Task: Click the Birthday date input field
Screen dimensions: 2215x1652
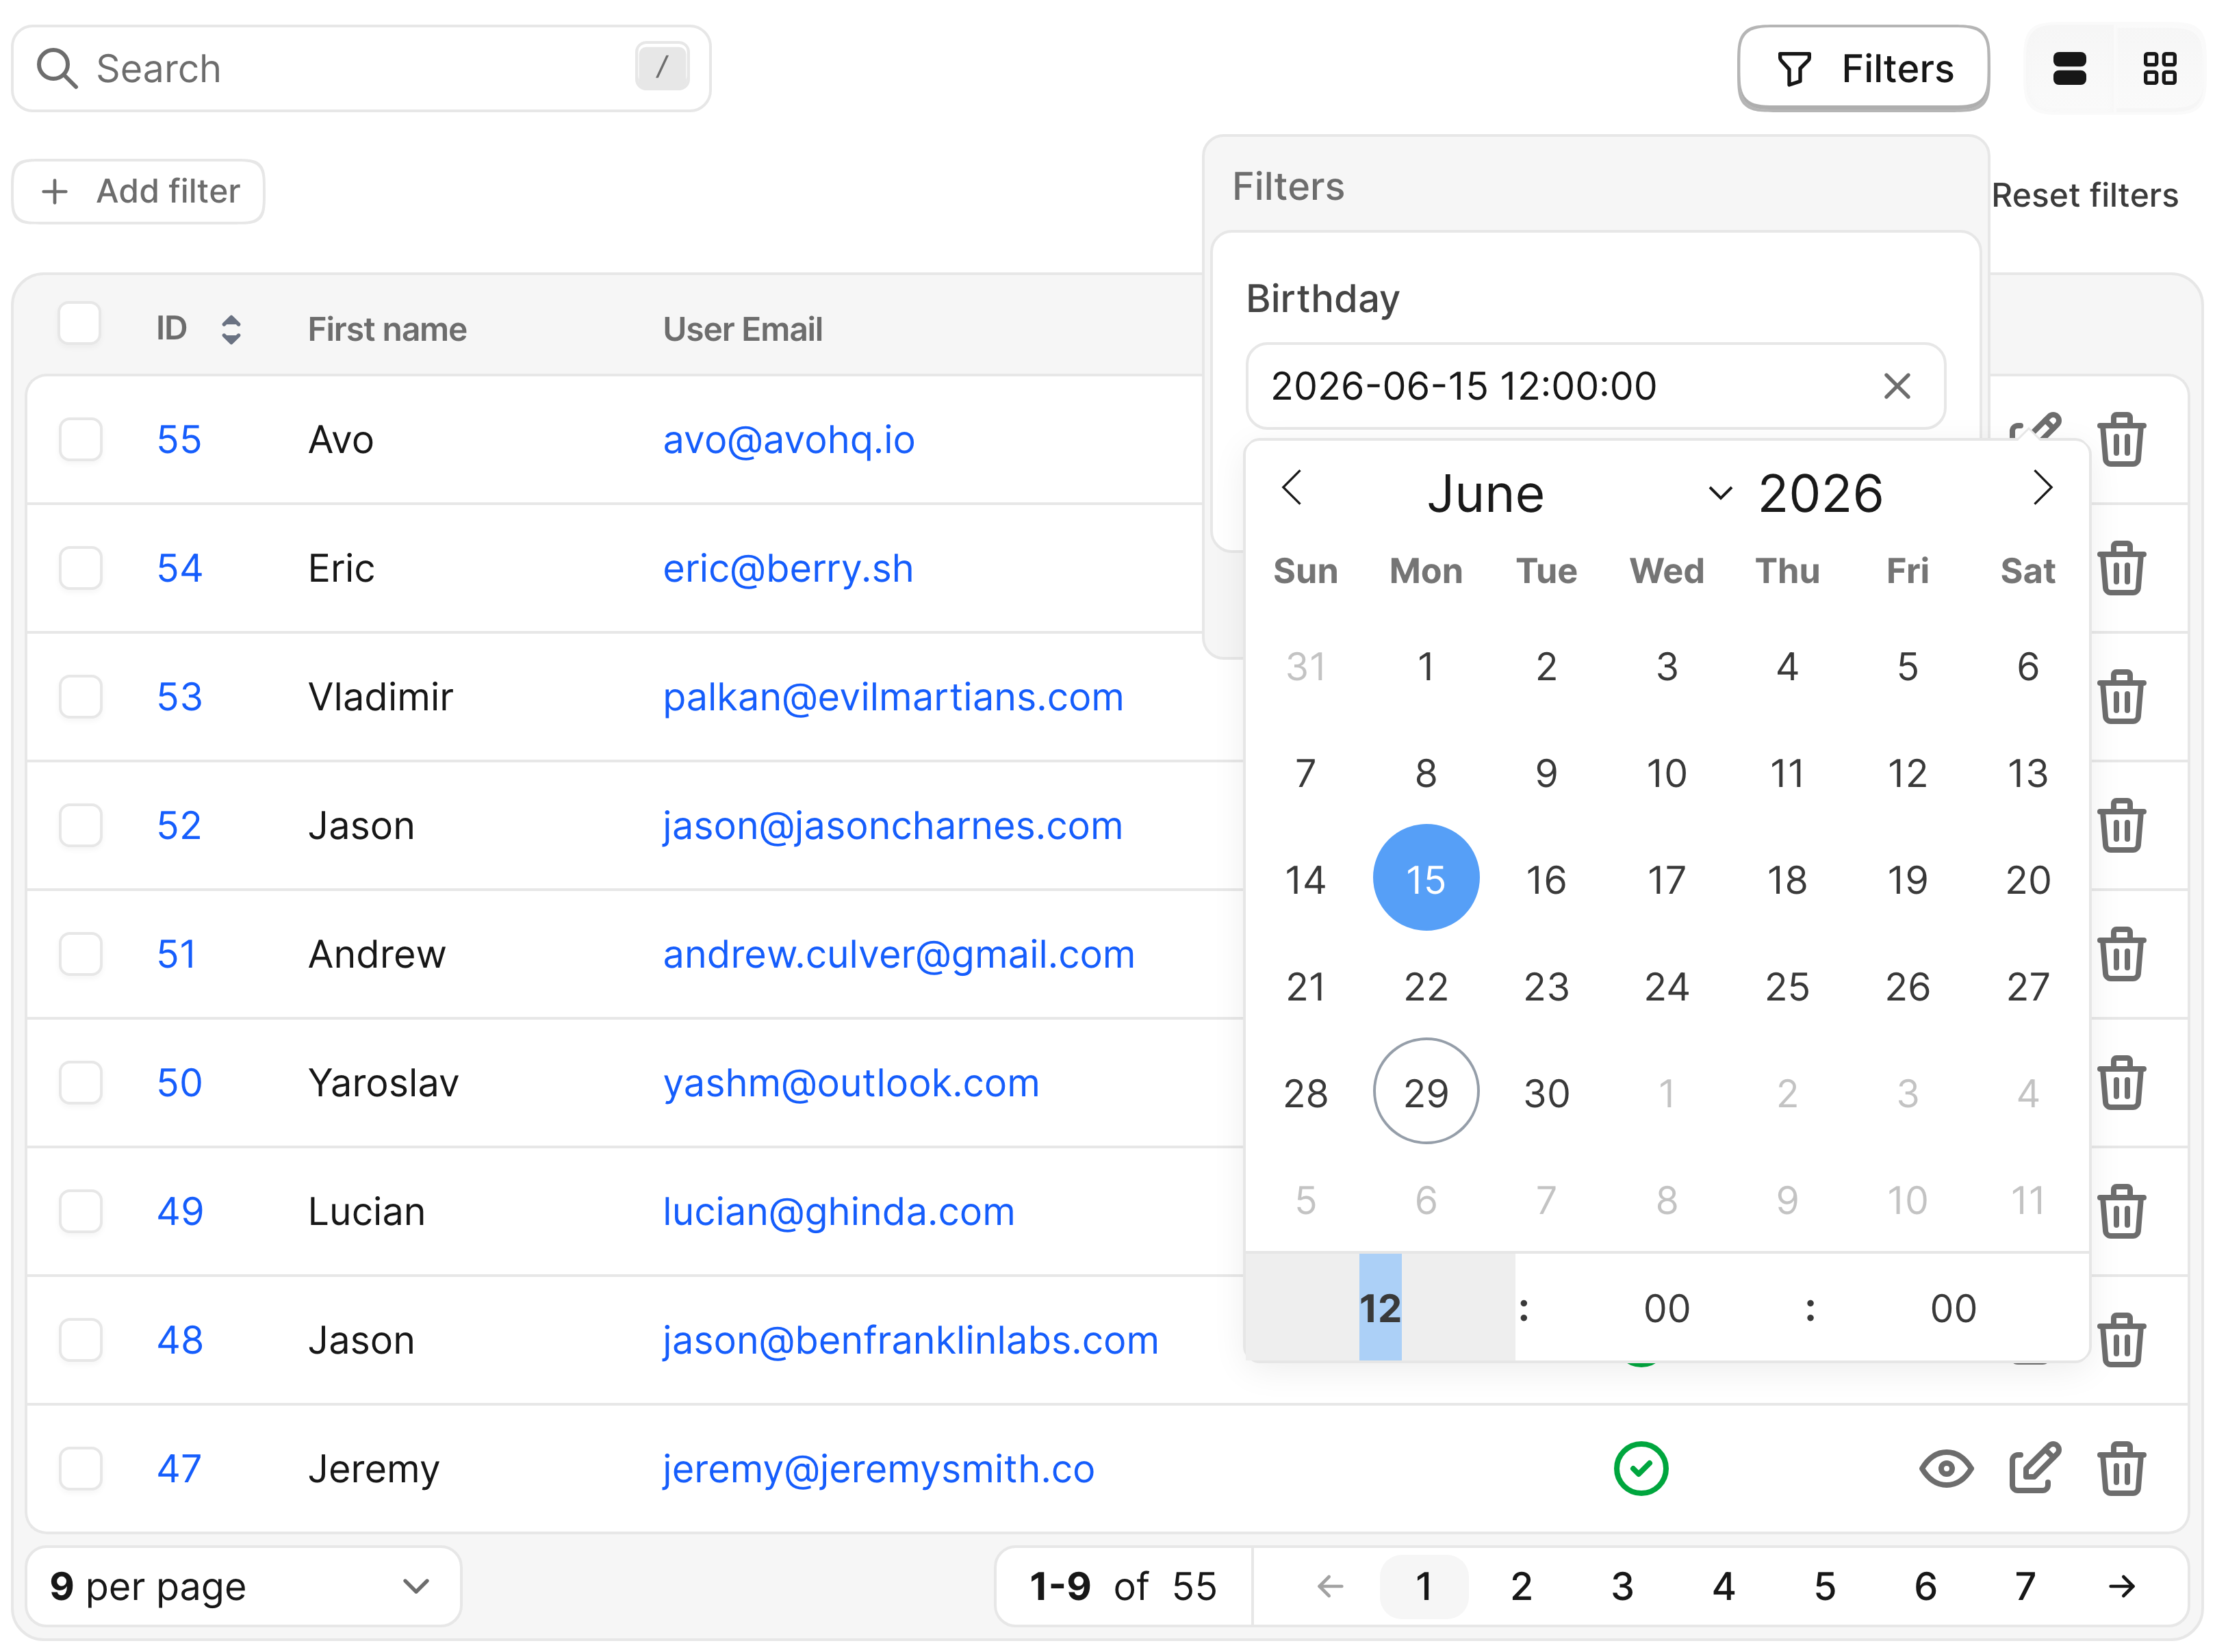Action: (x=1595, y=386)
